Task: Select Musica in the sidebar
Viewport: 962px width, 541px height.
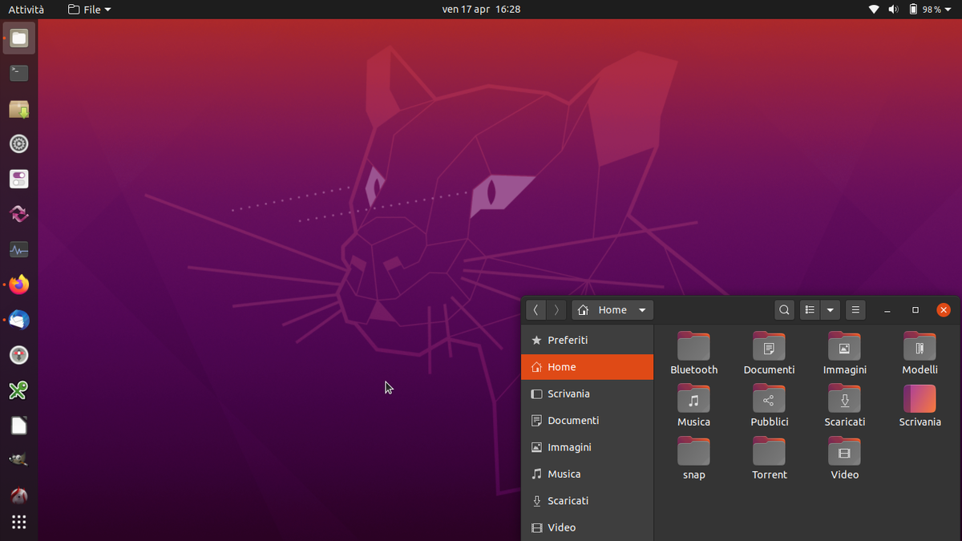Action: [588, 474]
